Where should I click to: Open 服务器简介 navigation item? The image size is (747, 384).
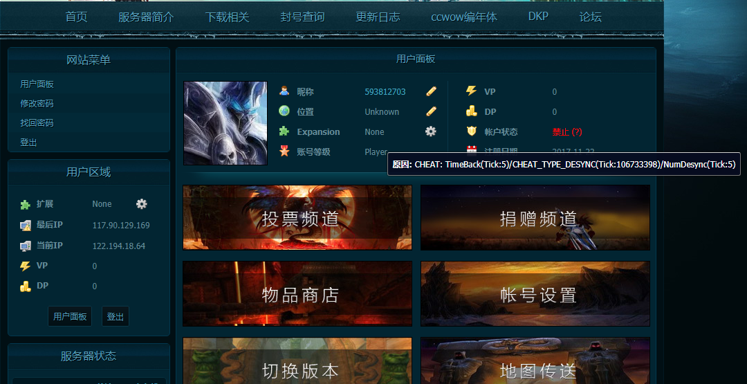click(146, 17)
